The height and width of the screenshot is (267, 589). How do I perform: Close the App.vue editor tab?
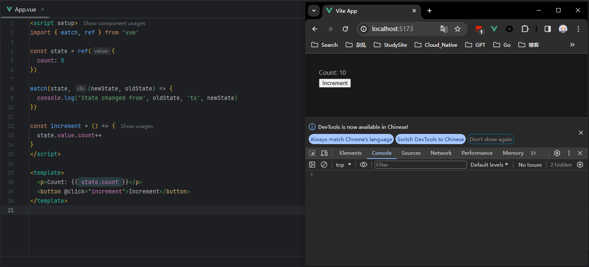(43, 9)
